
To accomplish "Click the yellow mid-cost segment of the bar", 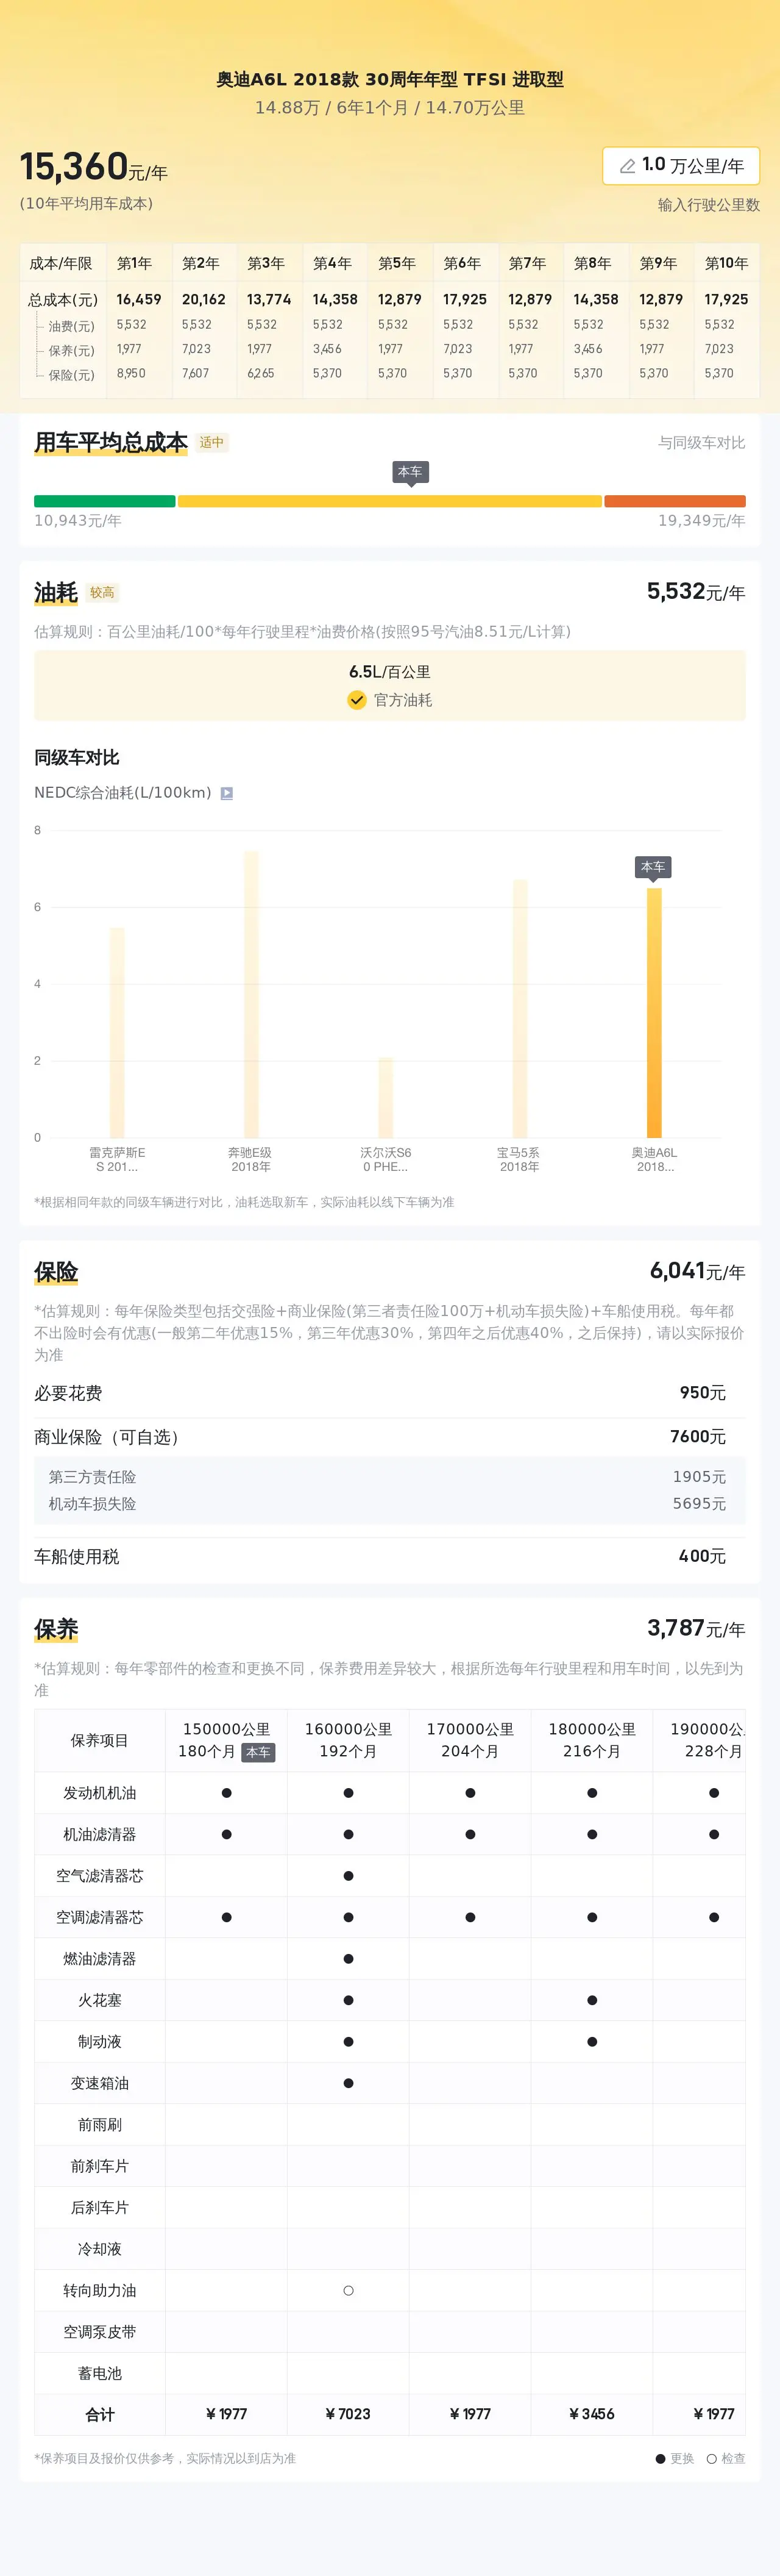I will [x=389, y=501].
